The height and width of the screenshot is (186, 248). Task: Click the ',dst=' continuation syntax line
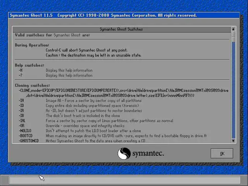pyautogui.click(x=110, y=96)
